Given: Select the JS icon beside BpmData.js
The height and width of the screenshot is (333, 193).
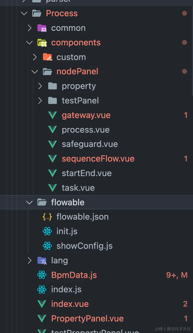Looking at the screenshot, I should click(x=42, y=275).
